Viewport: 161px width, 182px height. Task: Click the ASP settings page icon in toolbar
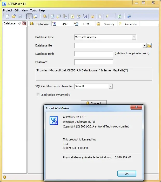click(x=52, y=16)
